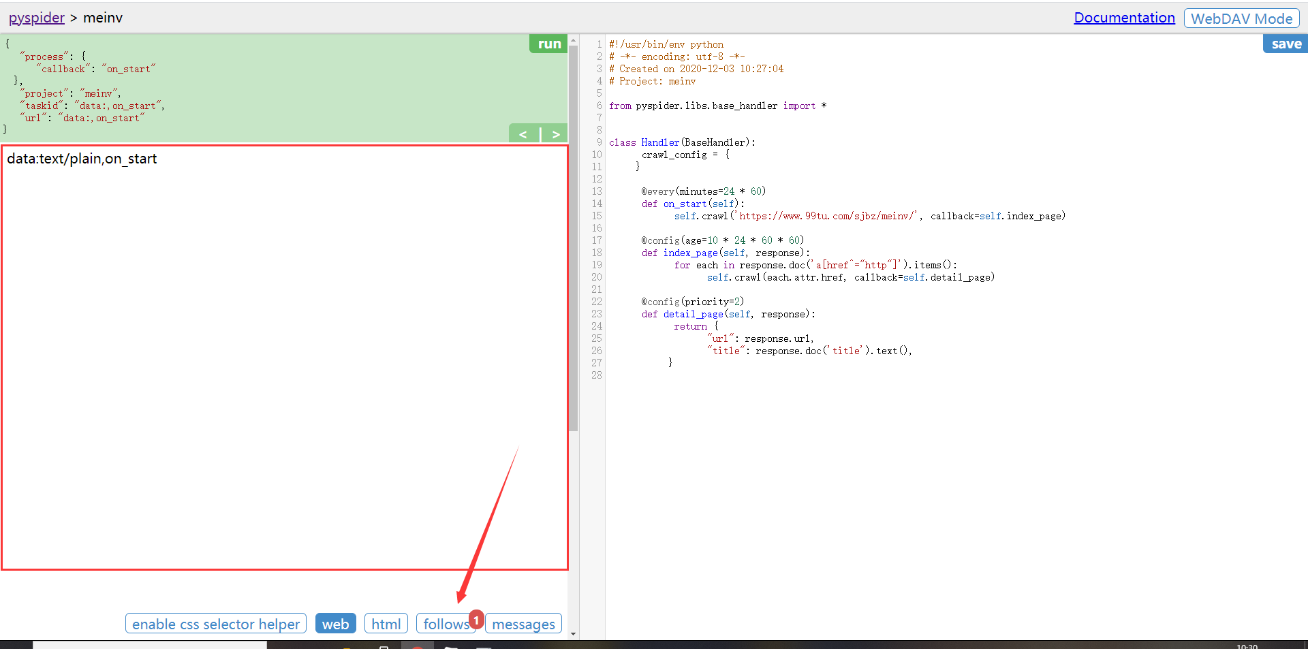
Task: Open the pyspider home link
Action: (37, 18)
